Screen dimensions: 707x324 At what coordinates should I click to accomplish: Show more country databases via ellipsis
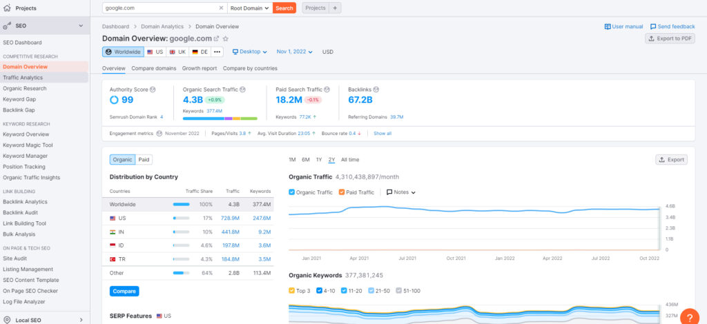click(217, 52)
